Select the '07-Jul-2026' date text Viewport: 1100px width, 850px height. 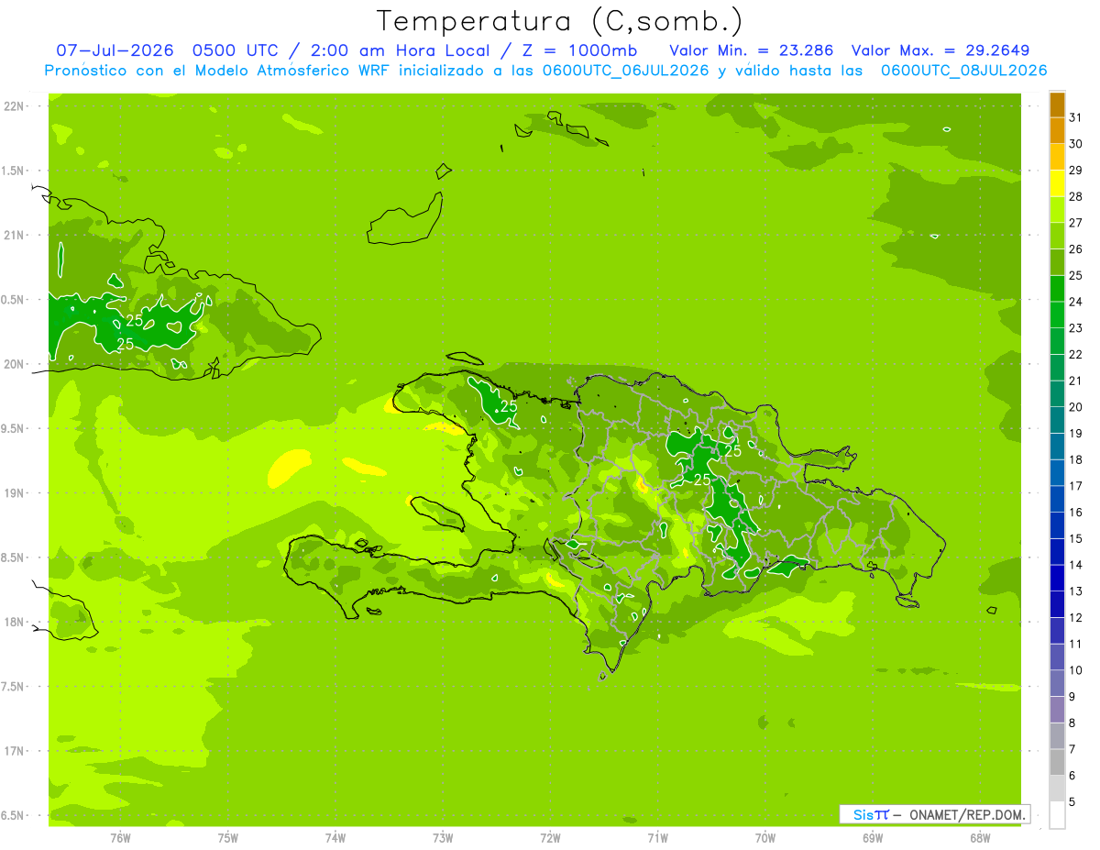pos(115,50)
